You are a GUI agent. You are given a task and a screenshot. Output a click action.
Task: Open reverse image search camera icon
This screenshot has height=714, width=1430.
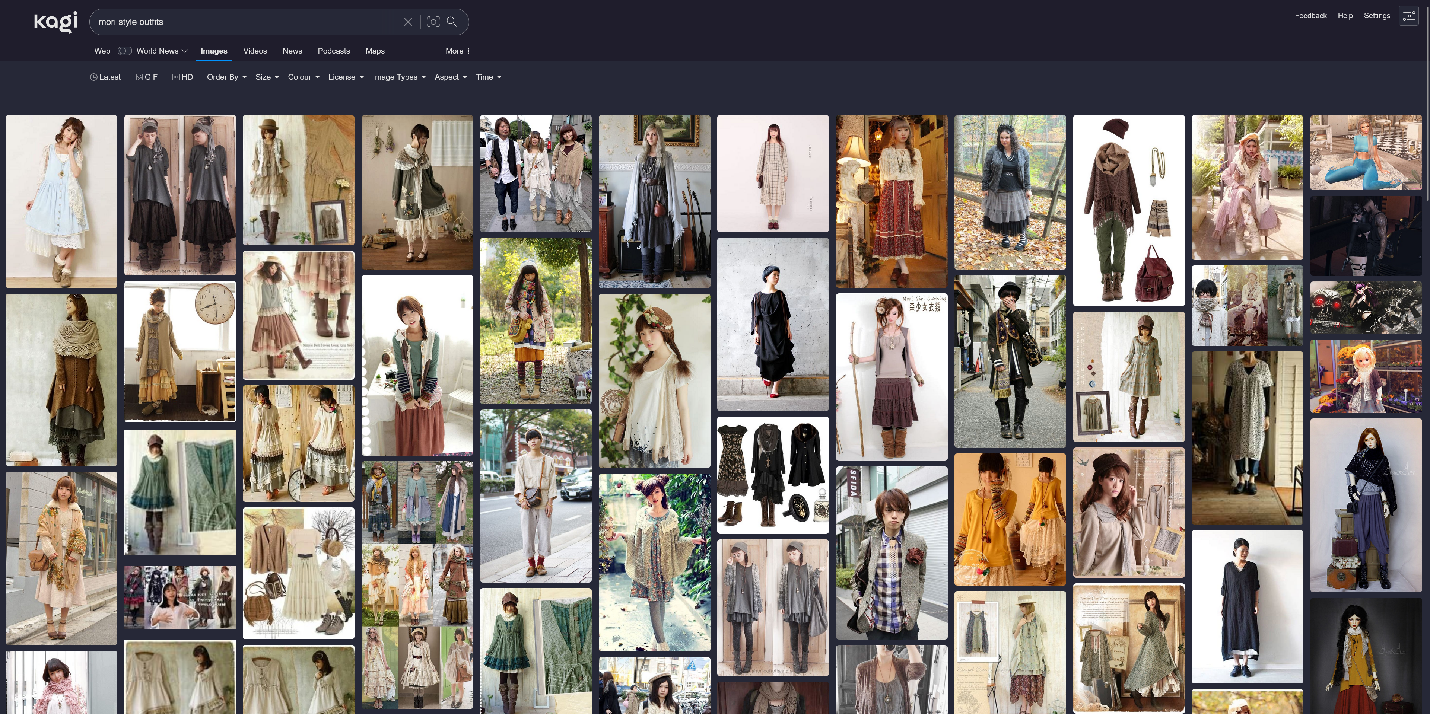[433, 22]
